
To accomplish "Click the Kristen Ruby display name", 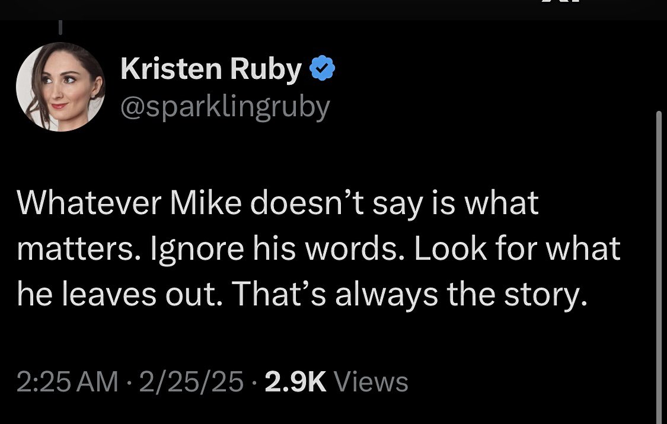I will point(211,71).
